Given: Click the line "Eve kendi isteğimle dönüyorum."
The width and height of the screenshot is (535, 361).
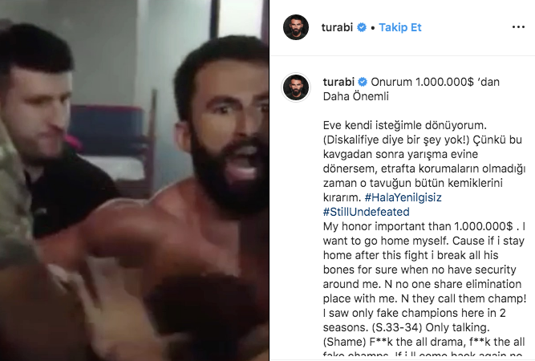Looking at the screenshot, I should point(405,125).
